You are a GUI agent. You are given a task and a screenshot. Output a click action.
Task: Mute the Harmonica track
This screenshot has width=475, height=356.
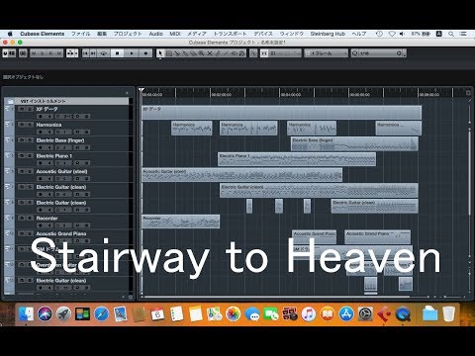[x=22, y=125]
